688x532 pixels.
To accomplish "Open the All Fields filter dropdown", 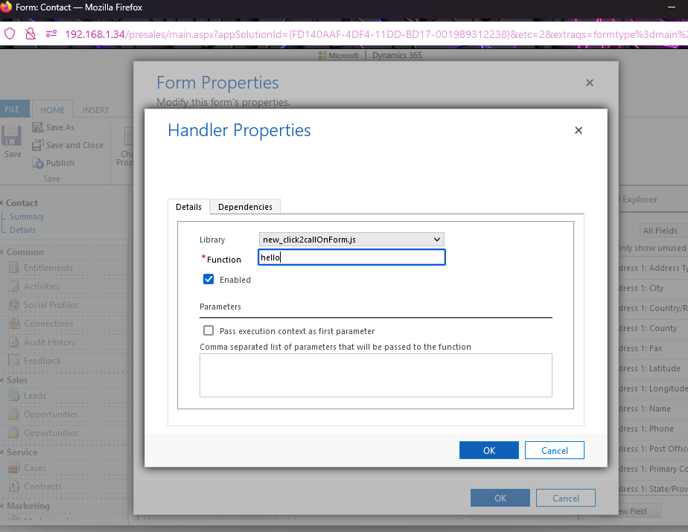I will [663, 231].
